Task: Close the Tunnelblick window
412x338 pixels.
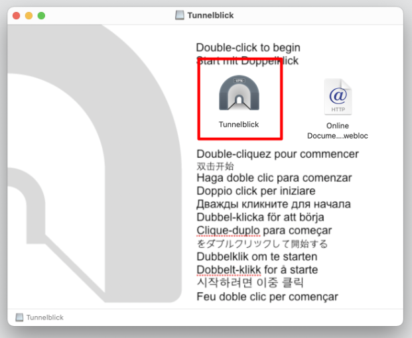Action: tap(17, 15)
